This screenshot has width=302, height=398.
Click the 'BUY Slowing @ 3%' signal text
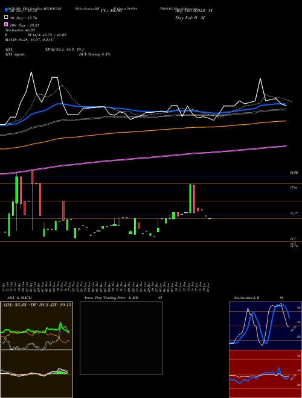click(95, 54)
